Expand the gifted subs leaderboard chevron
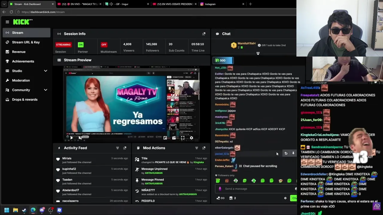Image resolution: width=383 pixels, height=215 pixels. [x=258, y=53]
